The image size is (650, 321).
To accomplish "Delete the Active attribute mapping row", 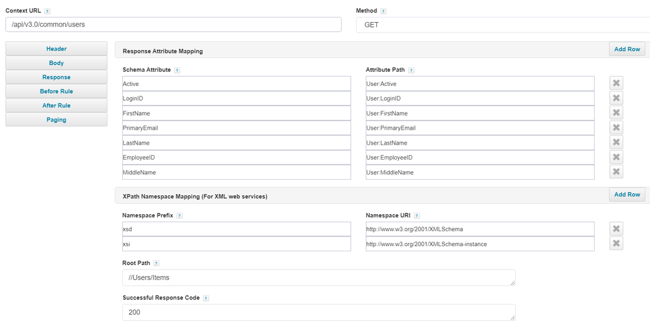I will (x=616, y=83).
